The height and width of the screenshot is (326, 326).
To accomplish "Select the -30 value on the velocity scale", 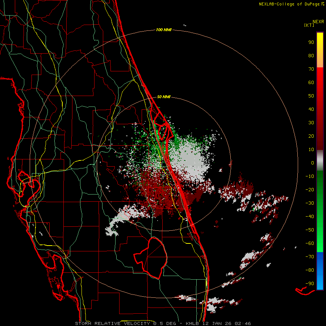I will pos(310,203).
